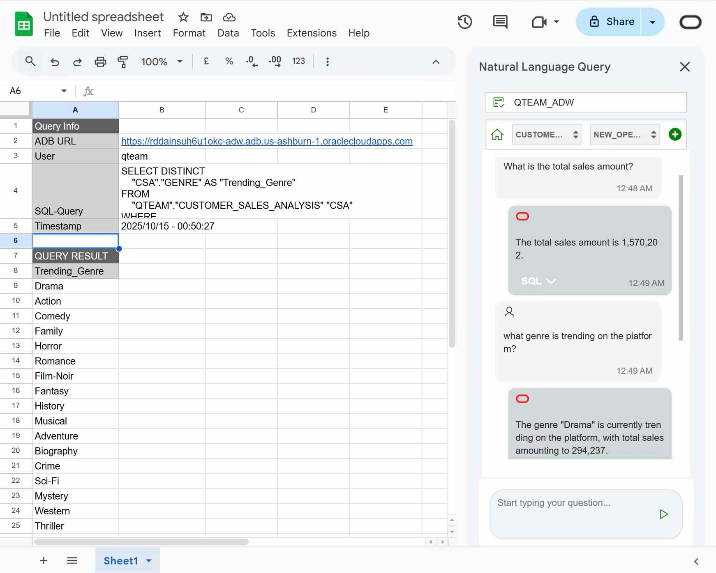Expand the SQL details in the 12:49 AM response
This screenshot has width=716, height=573.
(538, 281)
